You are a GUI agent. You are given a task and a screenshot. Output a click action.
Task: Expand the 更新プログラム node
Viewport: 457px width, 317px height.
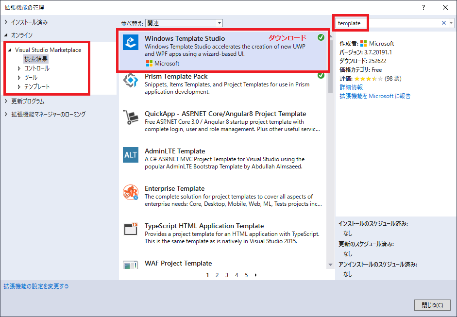[6, 101]
